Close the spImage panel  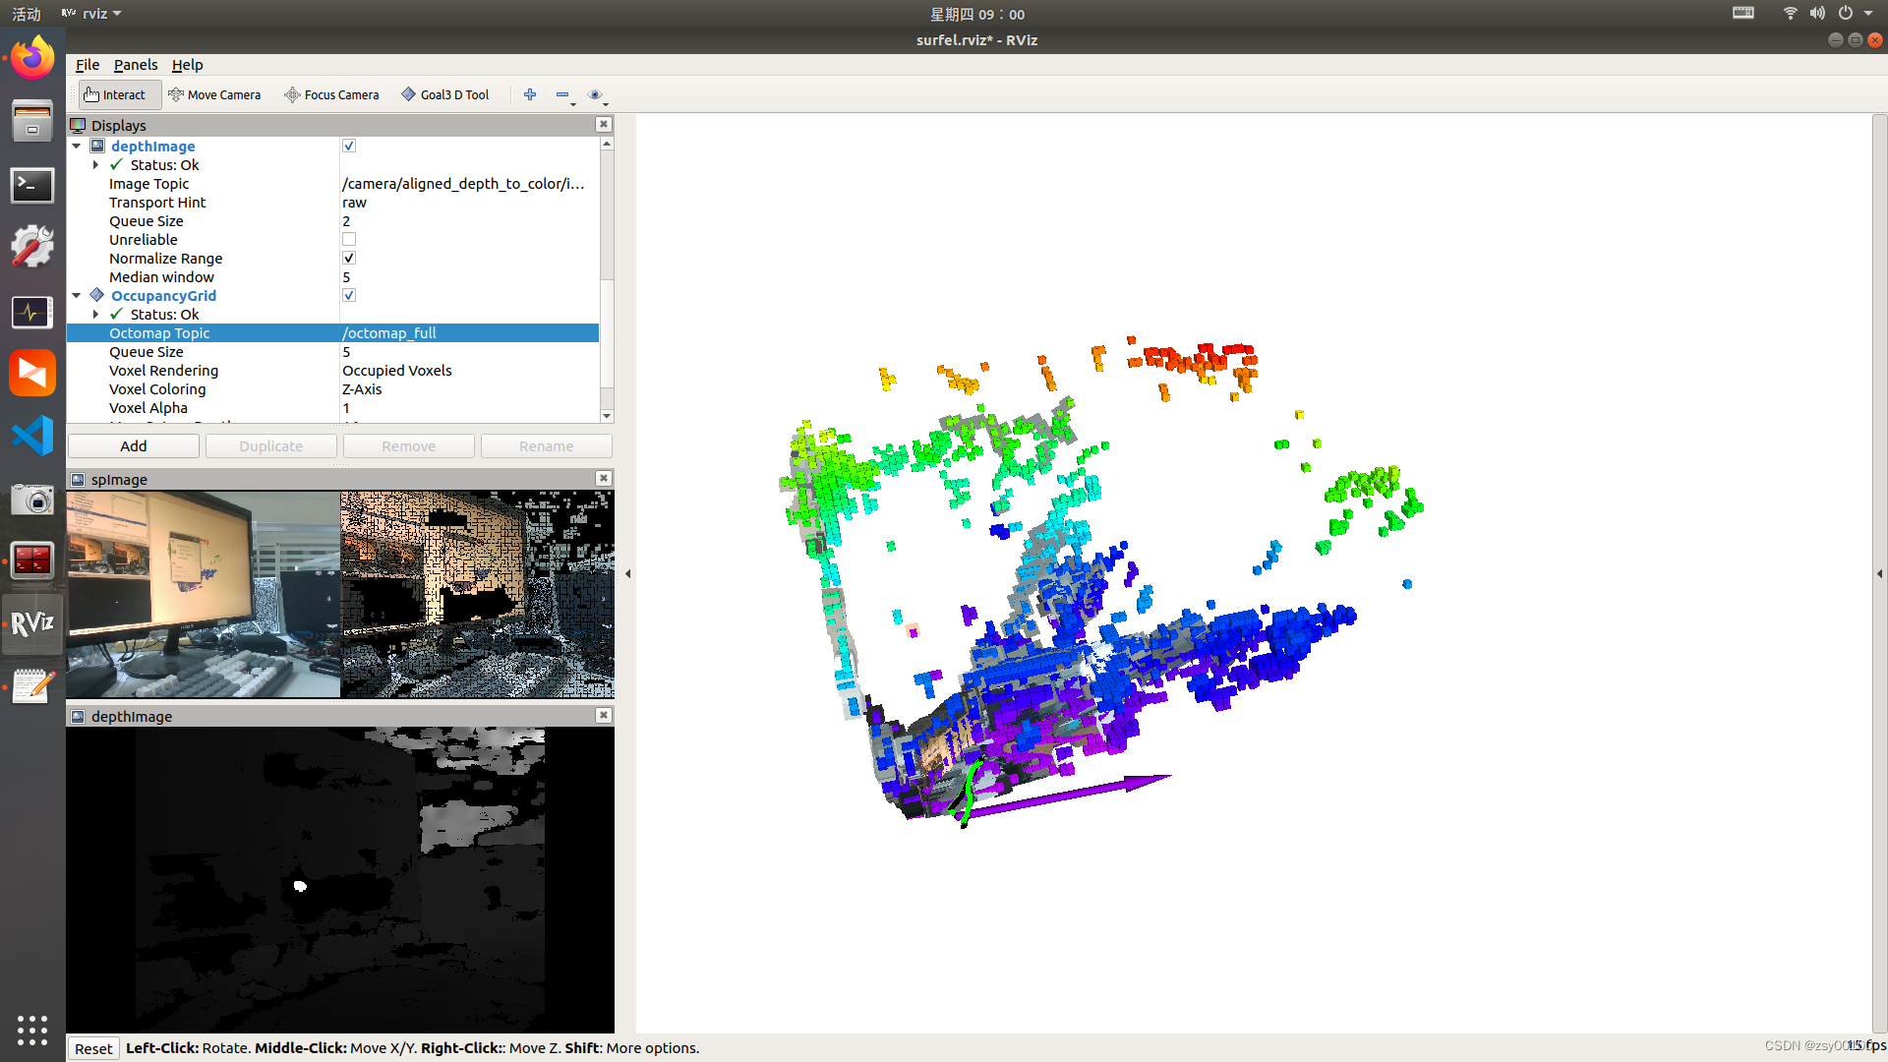pos(604,479)
